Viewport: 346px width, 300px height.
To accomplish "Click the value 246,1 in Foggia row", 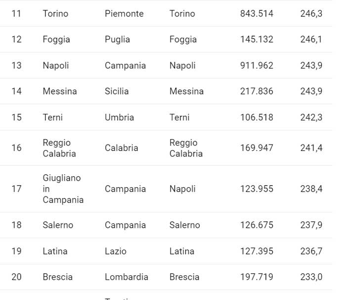I will (311, 39).
